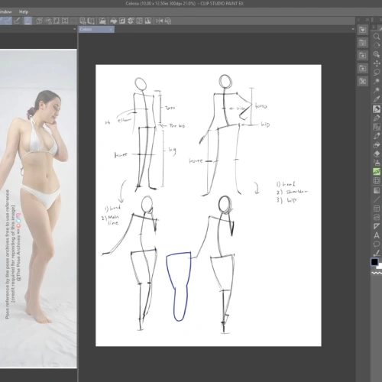This screenshot has height=382, width=382.
Task: Select the Zoom magnifier tool
Action: [x=377, y=37]
